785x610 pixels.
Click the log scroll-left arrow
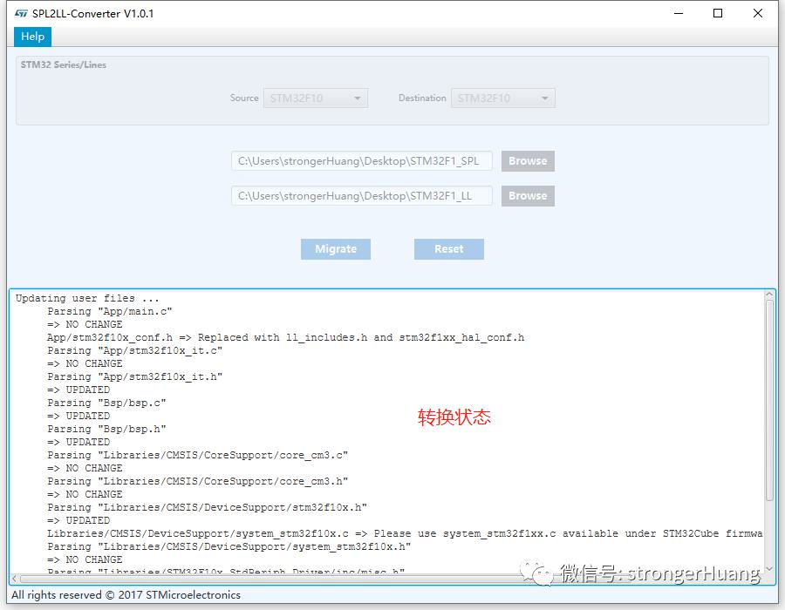click(14, 579)
